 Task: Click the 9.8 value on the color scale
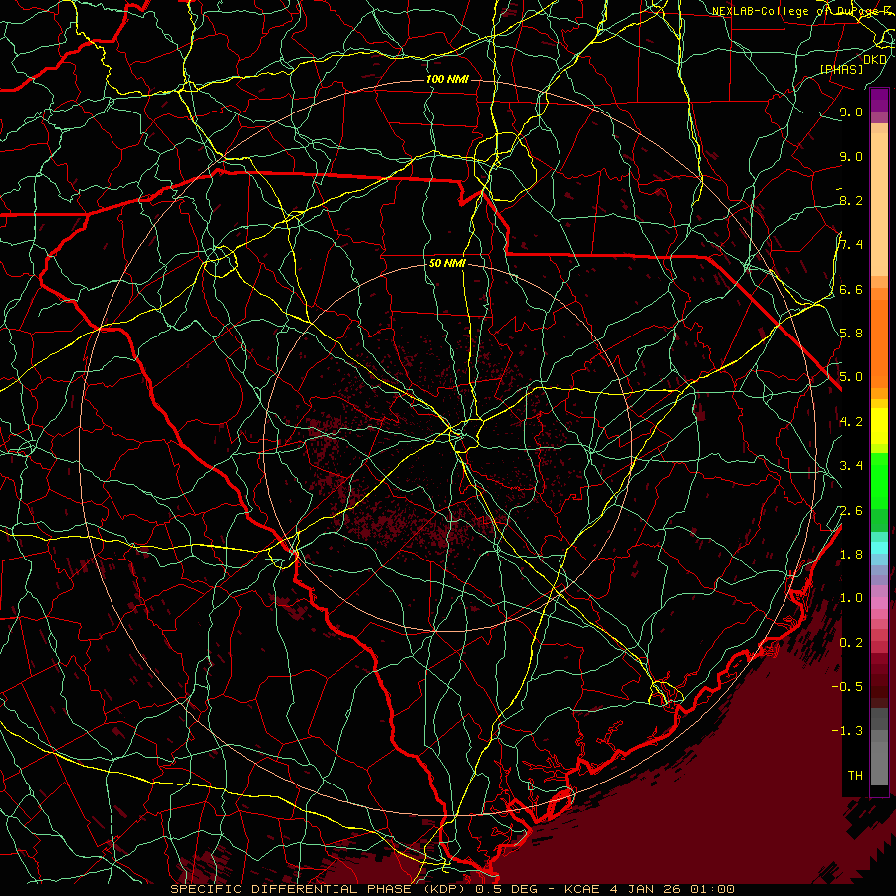pos(851,112)
